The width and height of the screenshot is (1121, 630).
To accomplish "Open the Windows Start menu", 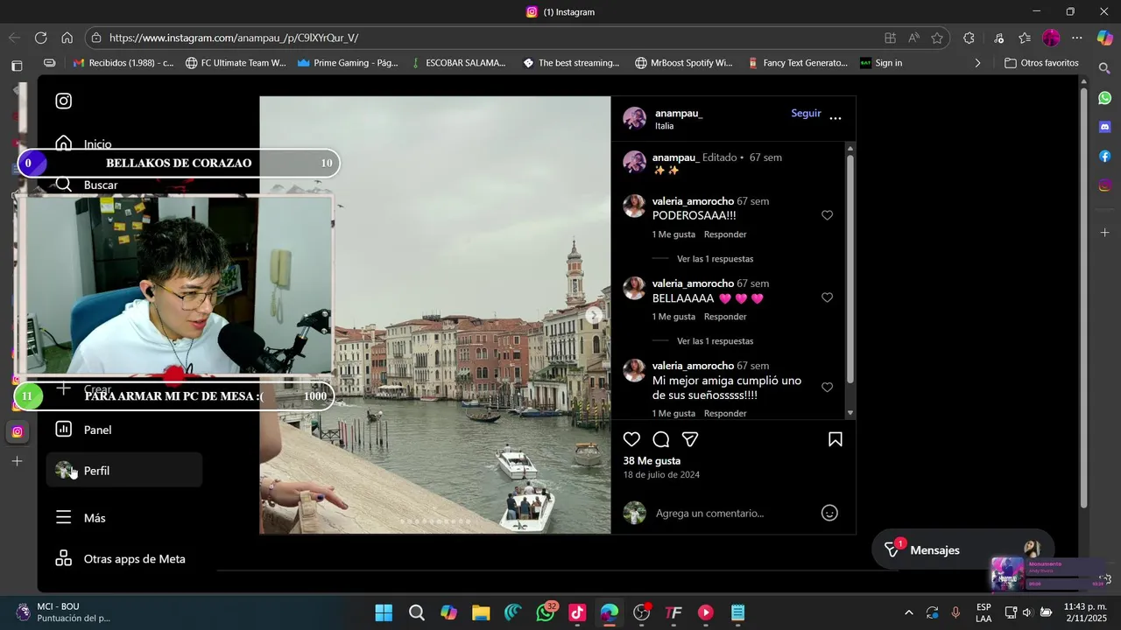I will pyautogui.click(x=384, y=612).
